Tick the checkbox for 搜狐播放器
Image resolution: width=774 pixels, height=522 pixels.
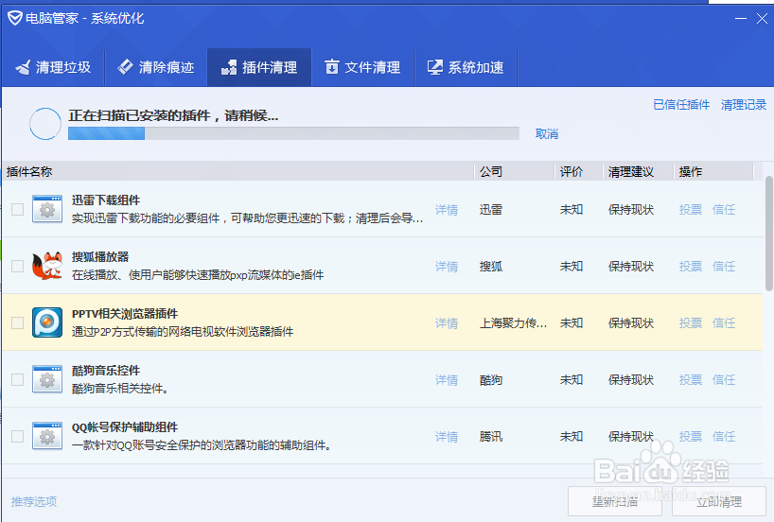[x=17, y=266]
